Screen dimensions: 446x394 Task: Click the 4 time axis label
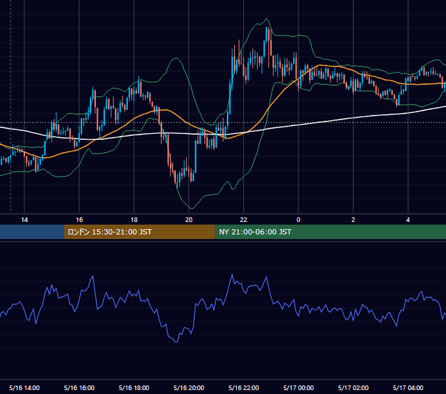408,220
